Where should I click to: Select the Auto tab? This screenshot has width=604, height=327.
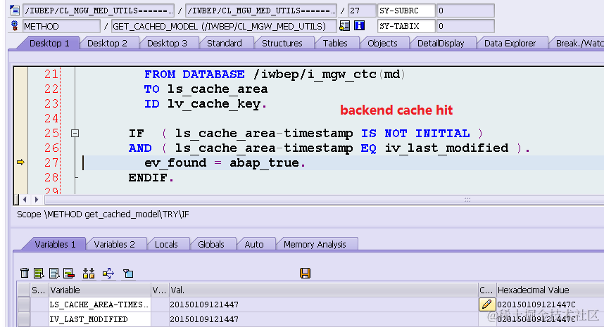point(254,244)
